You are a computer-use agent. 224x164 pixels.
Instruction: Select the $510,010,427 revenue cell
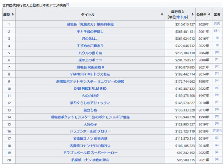180,24
